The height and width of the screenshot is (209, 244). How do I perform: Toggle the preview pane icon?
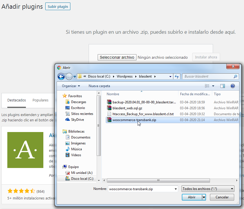click(223, 86)
